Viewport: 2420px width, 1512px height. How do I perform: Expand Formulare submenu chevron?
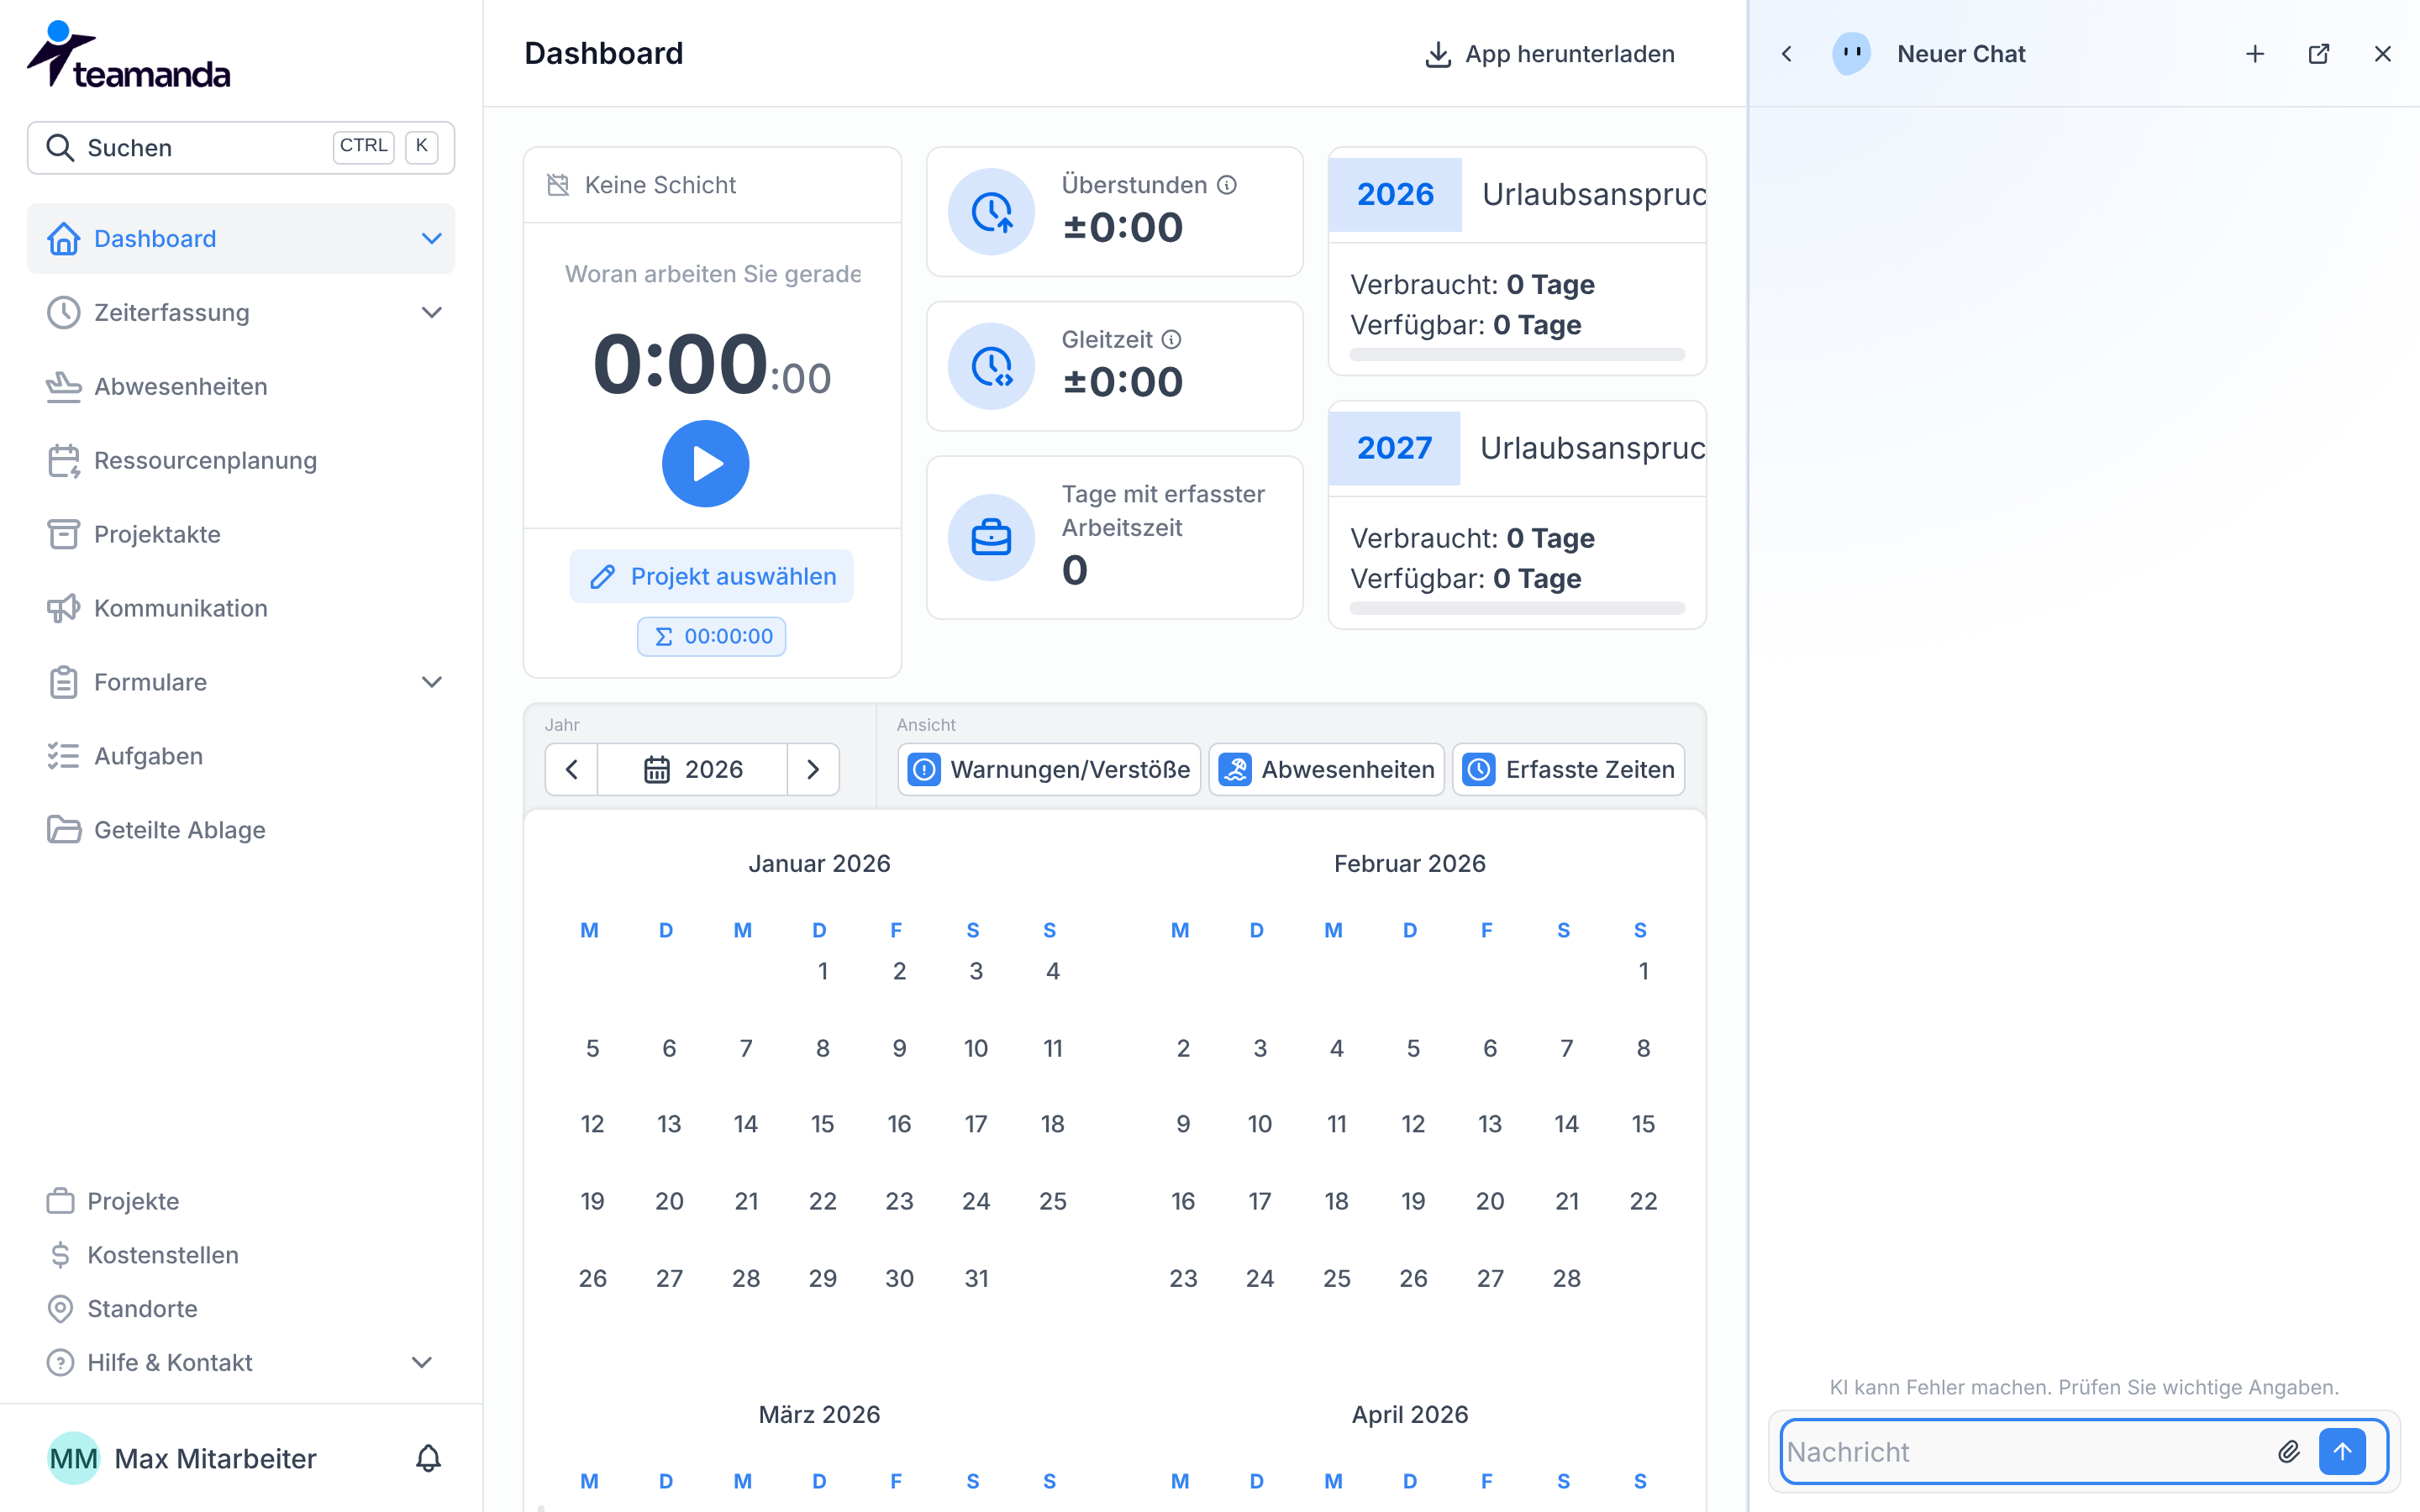click(x=432, y=682)
